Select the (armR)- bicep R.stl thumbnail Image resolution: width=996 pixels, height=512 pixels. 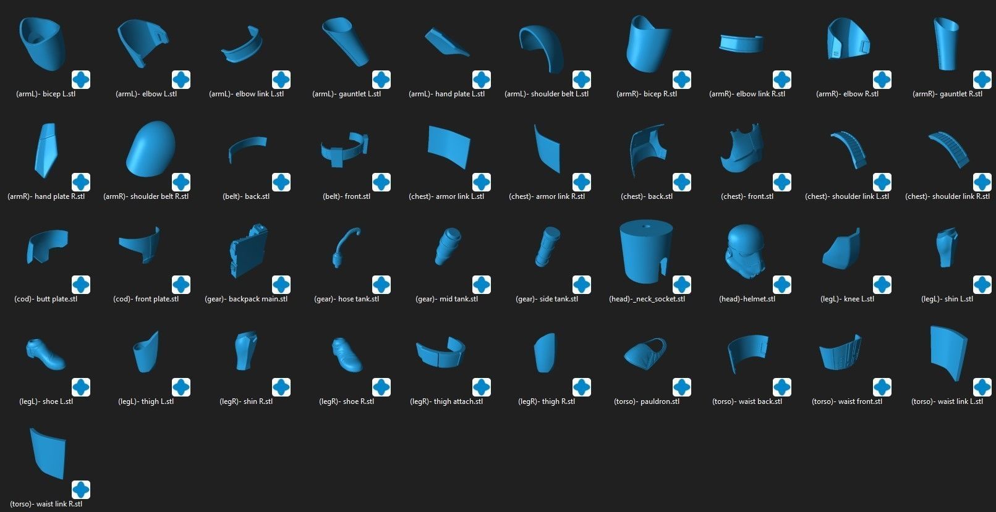point(648,44)
